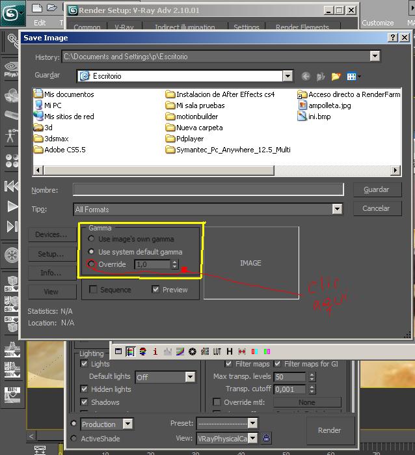Screen dimensions: 415x455
Task: Click the None override material button
Action: tap(307, 402)
